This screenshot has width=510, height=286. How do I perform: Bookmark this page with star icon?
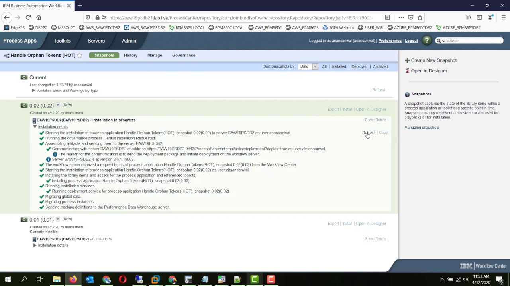420,17
